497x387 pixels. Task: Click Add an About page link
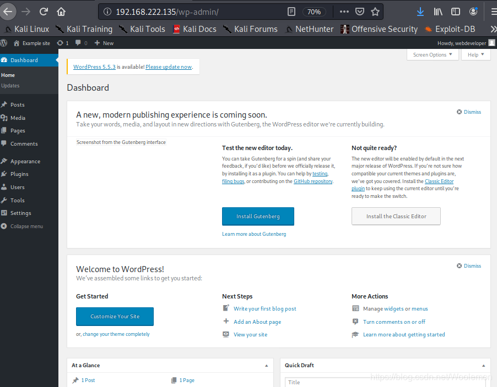click(x=257, y=322)
